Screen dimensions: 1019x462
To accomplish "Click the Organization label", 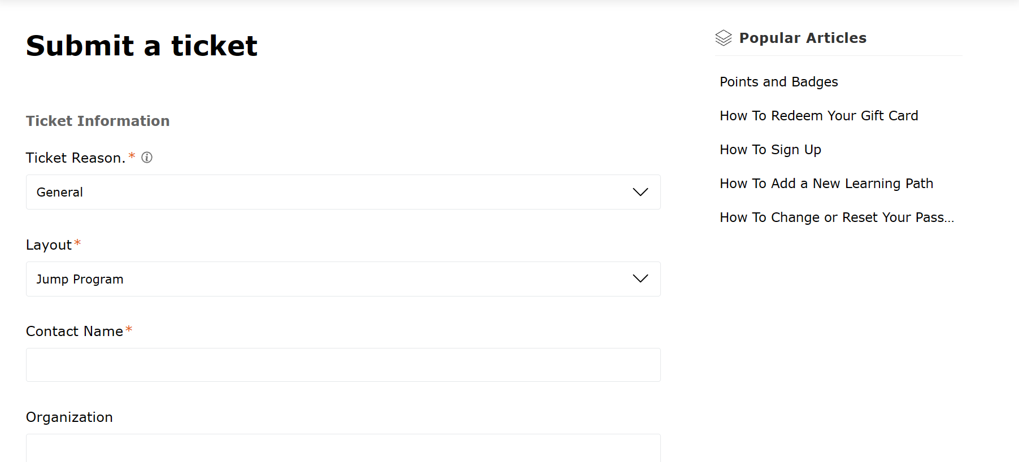I will 69,417.
